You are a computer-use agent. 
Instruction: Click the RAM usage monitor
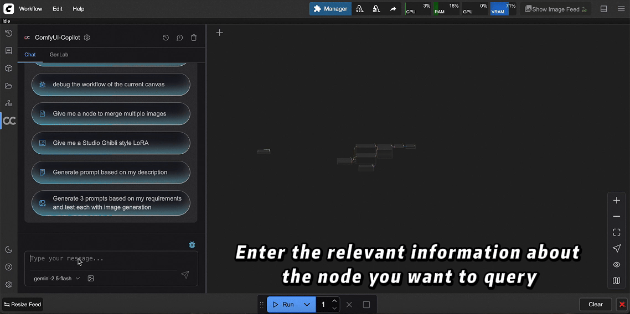coord(446,9)
